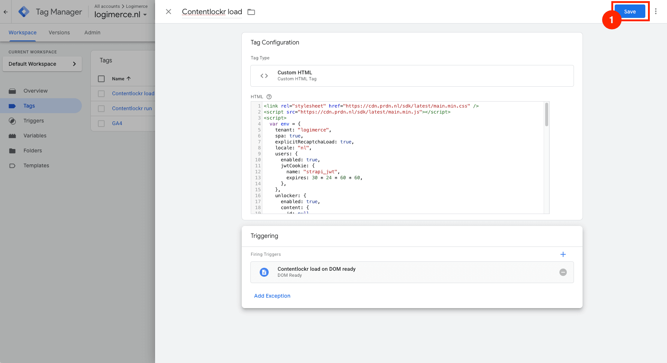
Task: Click the Contentlockr load on DOM ready trigger
Action: (412, 272)
